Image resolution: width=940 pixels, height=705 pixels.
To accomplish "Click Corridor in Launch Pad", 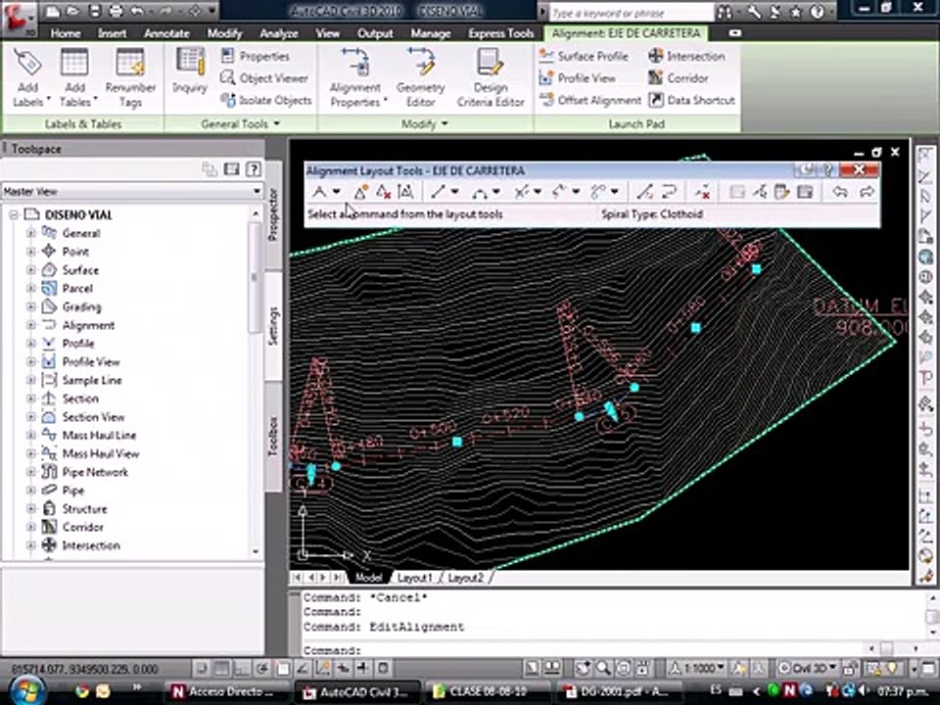I will pos(679,78).
